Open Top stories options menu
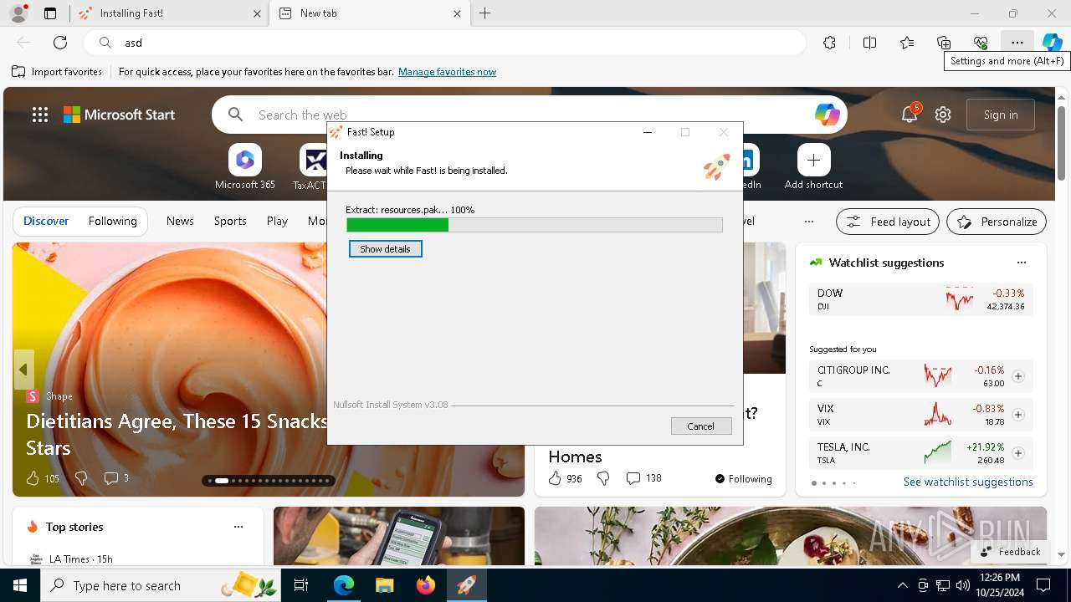Screen dimensions: 1071x602 (238, 527)
